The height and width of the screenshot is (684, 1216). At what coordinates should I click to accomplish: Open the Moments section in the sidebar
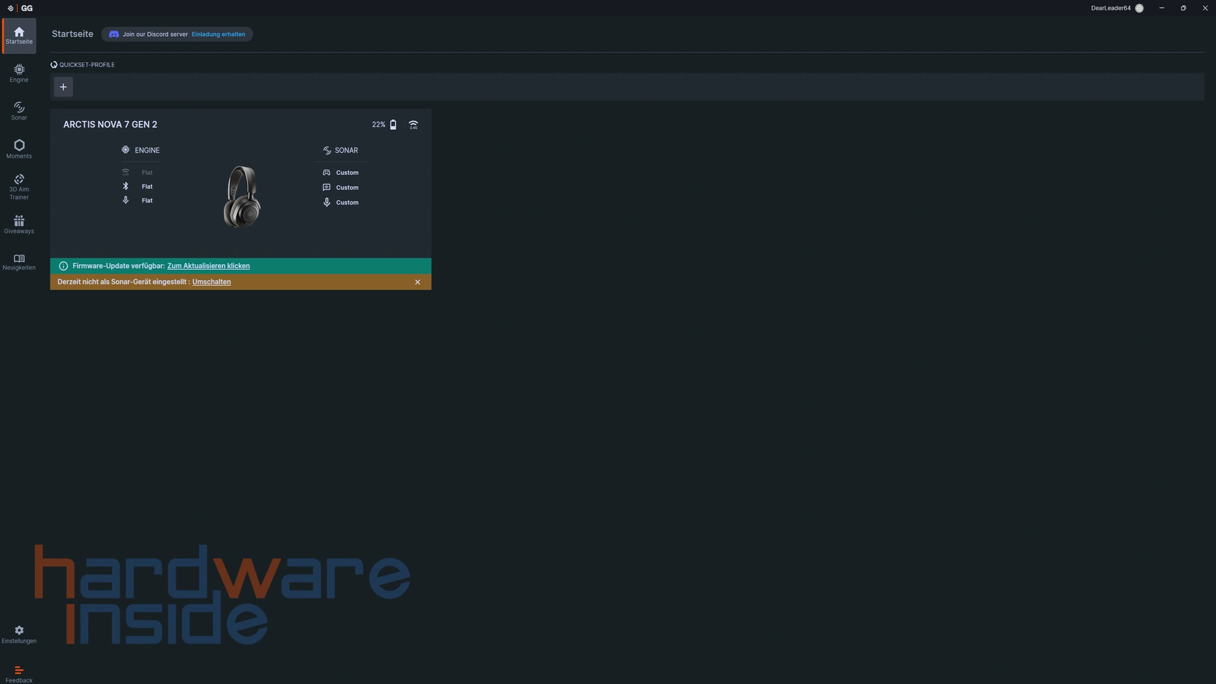[x=19, y=149]
